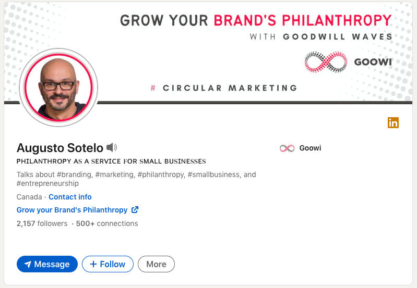This screenshot has height=288, width=417.
Task: Visit the Grow your Brand's Philanthropy link
Action: coord(72,210)
